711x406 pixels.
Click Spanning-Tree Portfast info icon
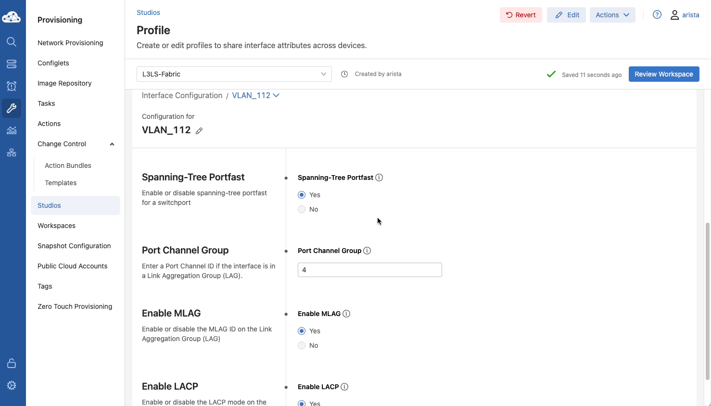click(379, 178)
